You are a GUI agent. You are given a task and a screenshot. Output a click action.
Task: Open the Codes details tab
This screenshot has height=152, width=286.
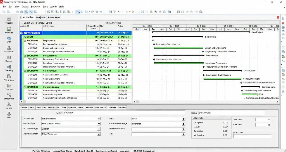point(63,108)
